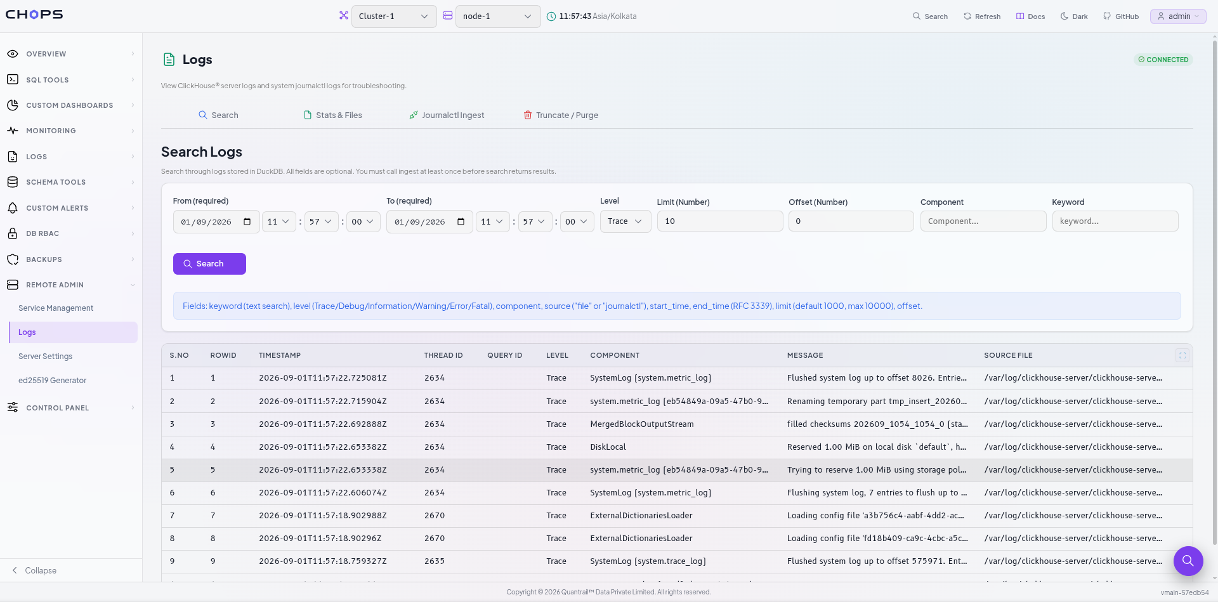Select Logs item under Remote Admin
This screenshot has width=1218, height=602.
pos(73,332)
